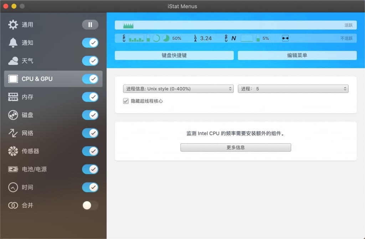Viewport: 365px width, 239px height.
Task: Disable the 网络 switch
Action: [90, 133]
